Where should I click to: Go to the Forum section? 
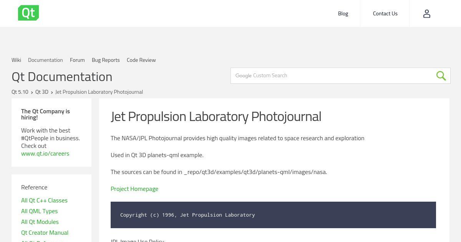coord(77,60)
